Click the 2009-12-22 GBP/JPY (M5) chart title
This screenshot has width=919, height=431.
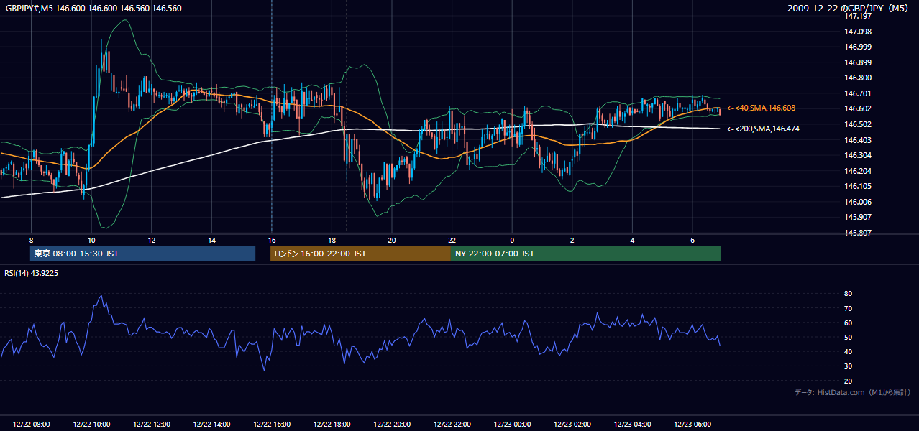coord(849,8)
